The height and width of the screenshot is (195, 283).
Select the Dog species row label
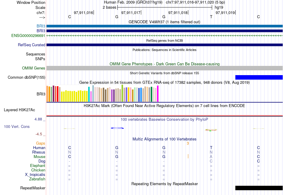(x=42, y=161)
